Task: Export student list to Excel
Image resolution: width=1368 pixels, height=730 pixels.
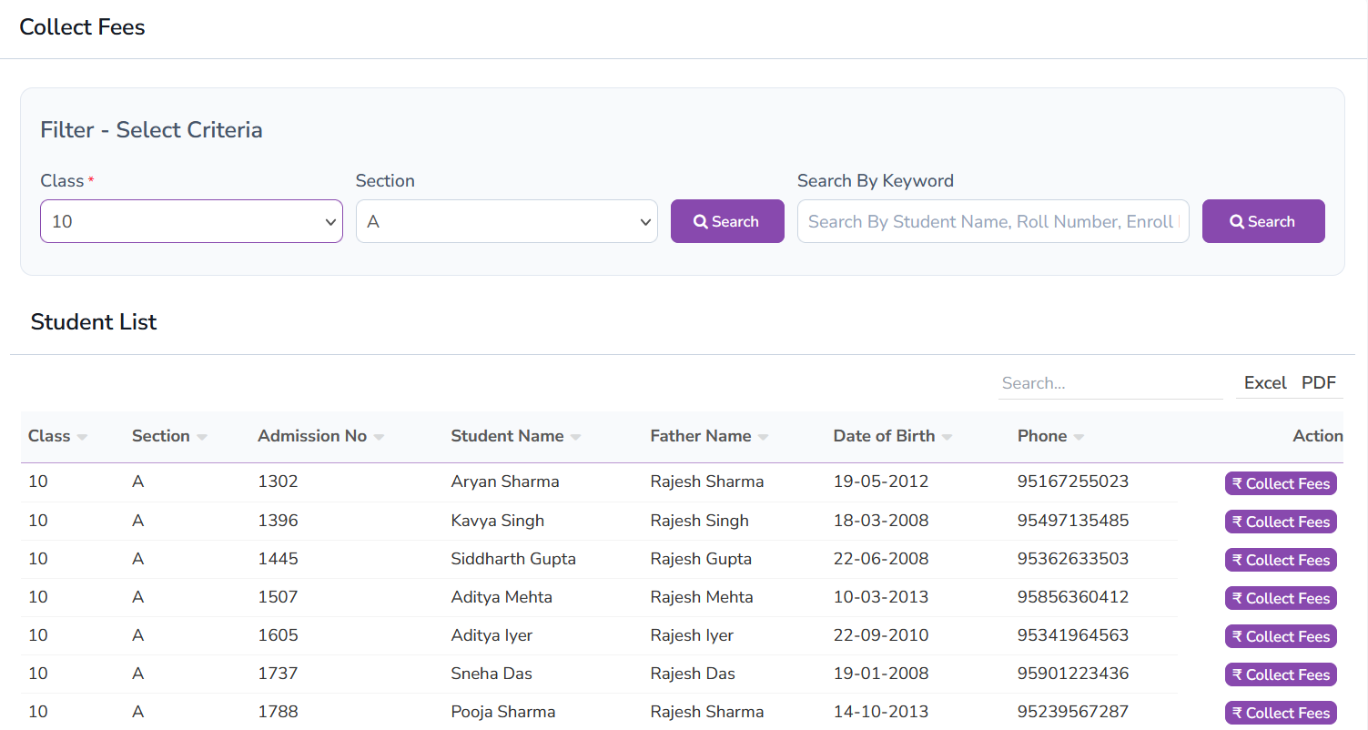Action: coord(1264,383)
